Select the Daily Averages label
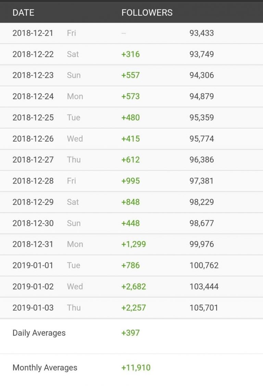The width and height of the screenshot is (263, 386). [x=39, y=333]
